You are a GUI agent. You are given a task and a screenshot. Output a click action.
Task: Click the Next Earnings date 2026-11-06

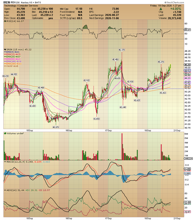pyautogui.click(x=112, y=18)
